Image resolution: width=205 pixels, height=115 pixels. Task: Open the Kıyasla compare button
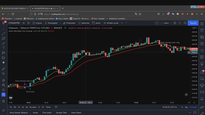[37, 23]
